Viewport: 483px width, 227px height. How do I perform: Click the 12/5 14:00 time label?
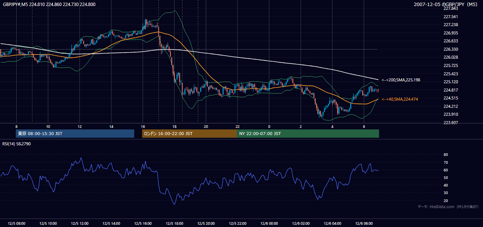111,224
